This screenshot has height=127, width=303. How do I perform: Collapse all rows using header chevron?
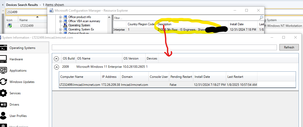(56, 58)
